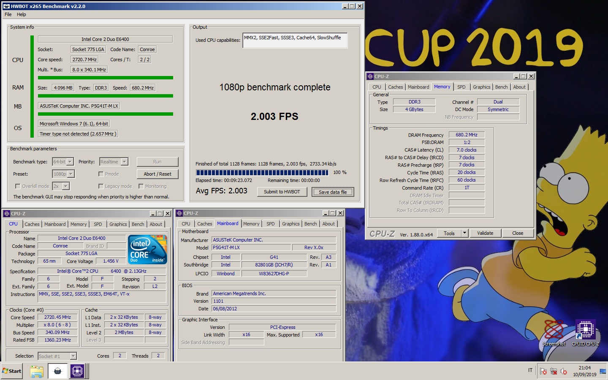Screen dimensions: 608x380
Task: Click the Southbridge 82801GB (ICH7/R) value
Action: tap(274, 265)
